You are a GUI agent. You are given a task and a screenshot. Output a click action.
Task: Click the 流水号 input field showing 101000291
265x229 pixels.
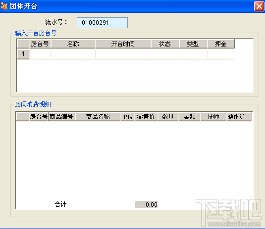[x=102, y=23]
